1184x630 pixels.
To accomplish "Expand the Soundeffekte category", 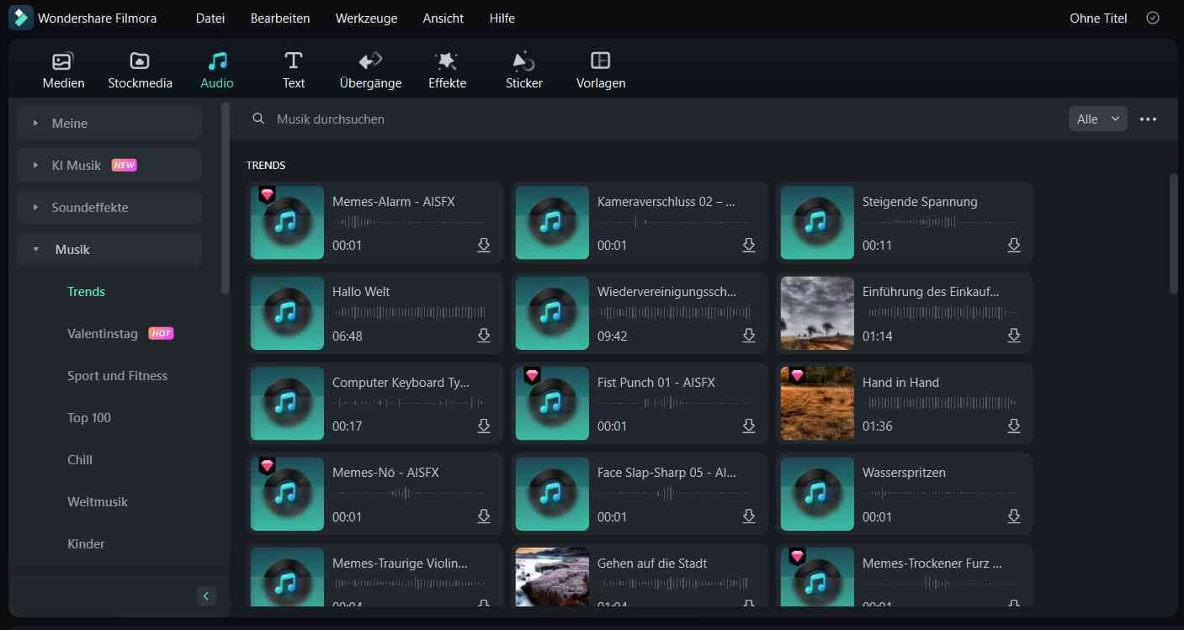I will click(x=109, y=207).
